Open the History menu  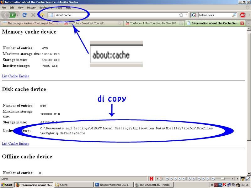31,8
